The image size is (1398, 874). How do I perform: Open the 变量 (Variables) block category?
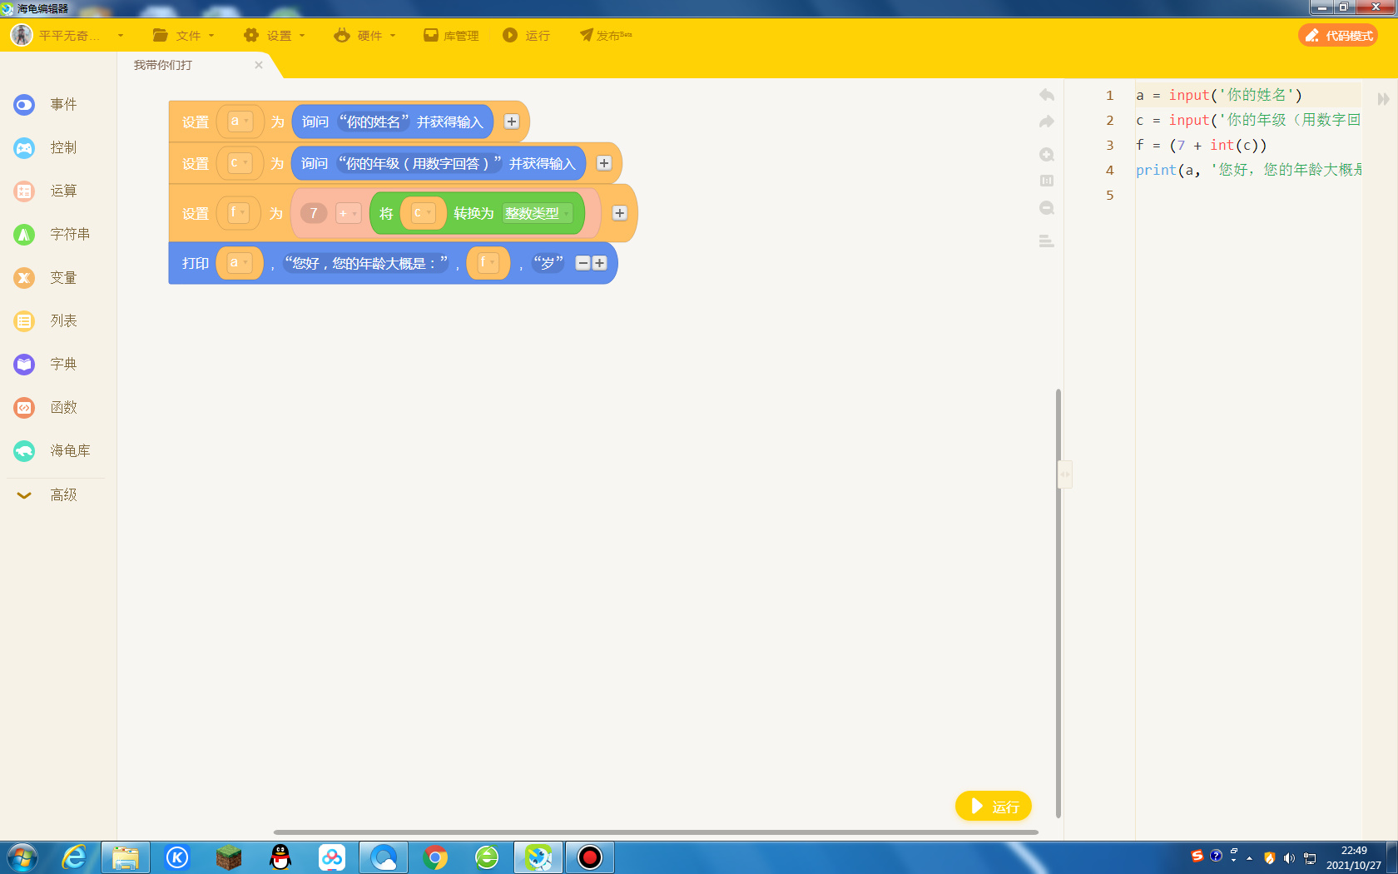[46, 278]
